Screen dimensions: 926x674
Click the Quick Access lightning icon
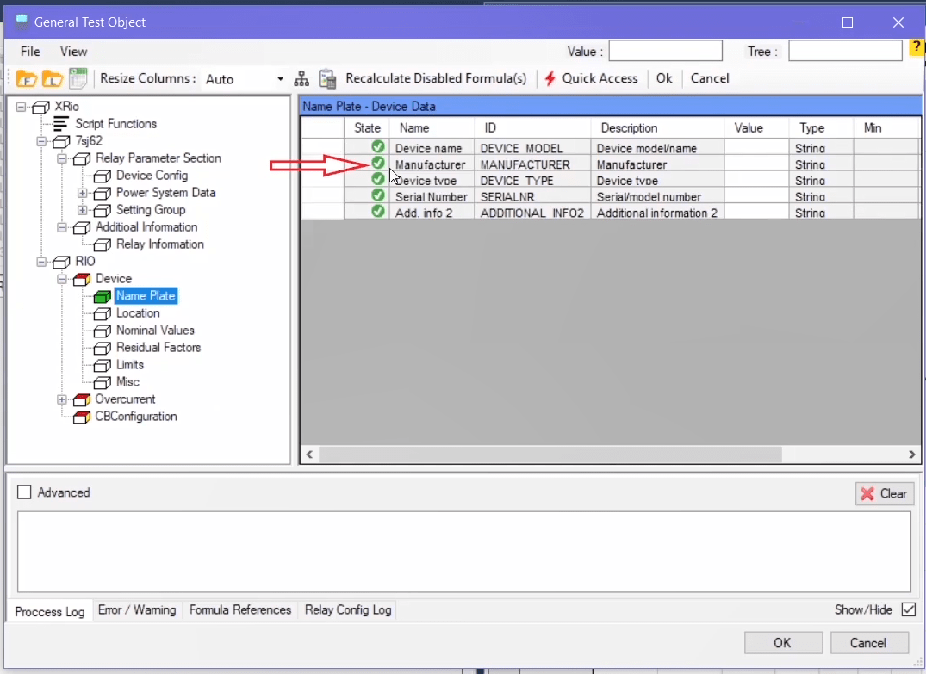550,78
